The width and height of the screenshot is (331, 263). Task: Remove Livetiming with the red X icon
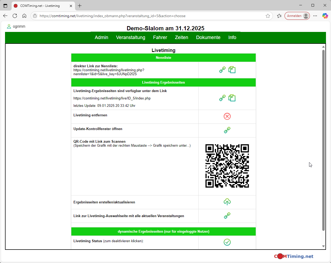click(227, 116)
